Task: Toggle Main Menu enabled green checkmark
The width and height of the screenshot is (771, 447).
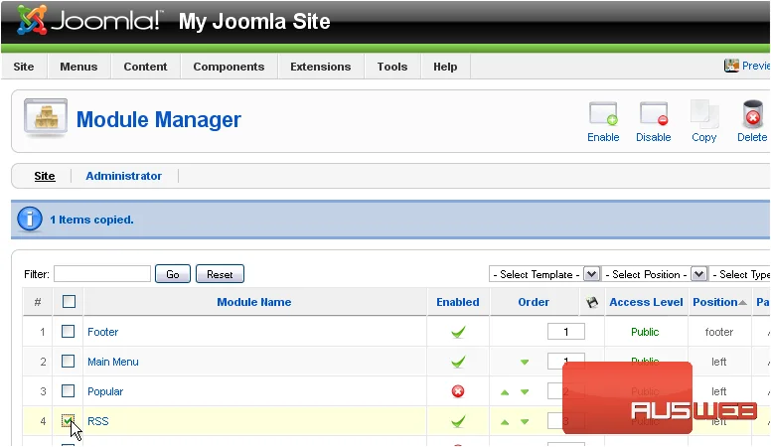Action: coord(458,362)
